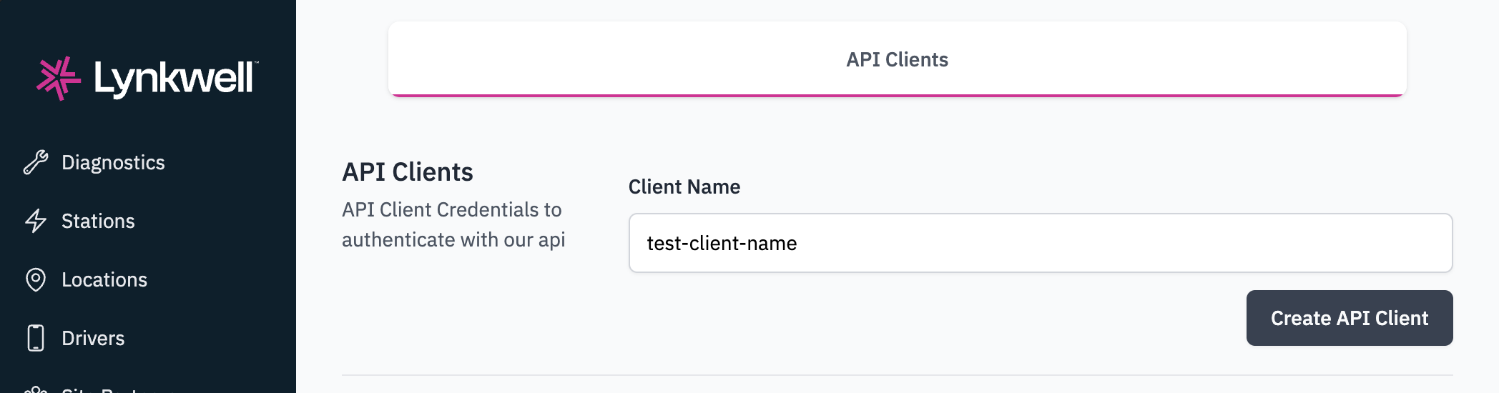
Task: Click the Lynkwell logo in the sidebar
Action: 147,78
